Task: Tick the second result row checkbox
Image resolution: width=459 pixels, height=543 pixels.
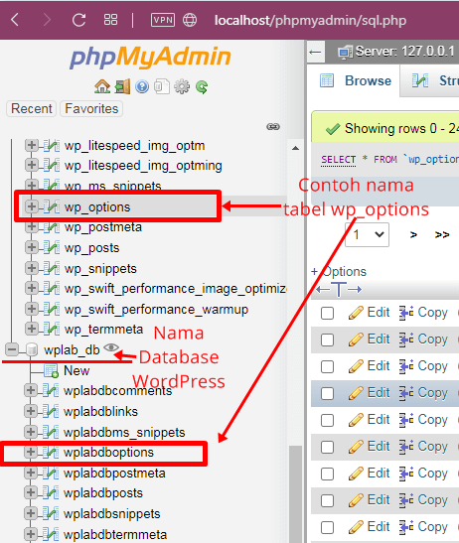Action: pyautogui.click(x=327, y=339)
